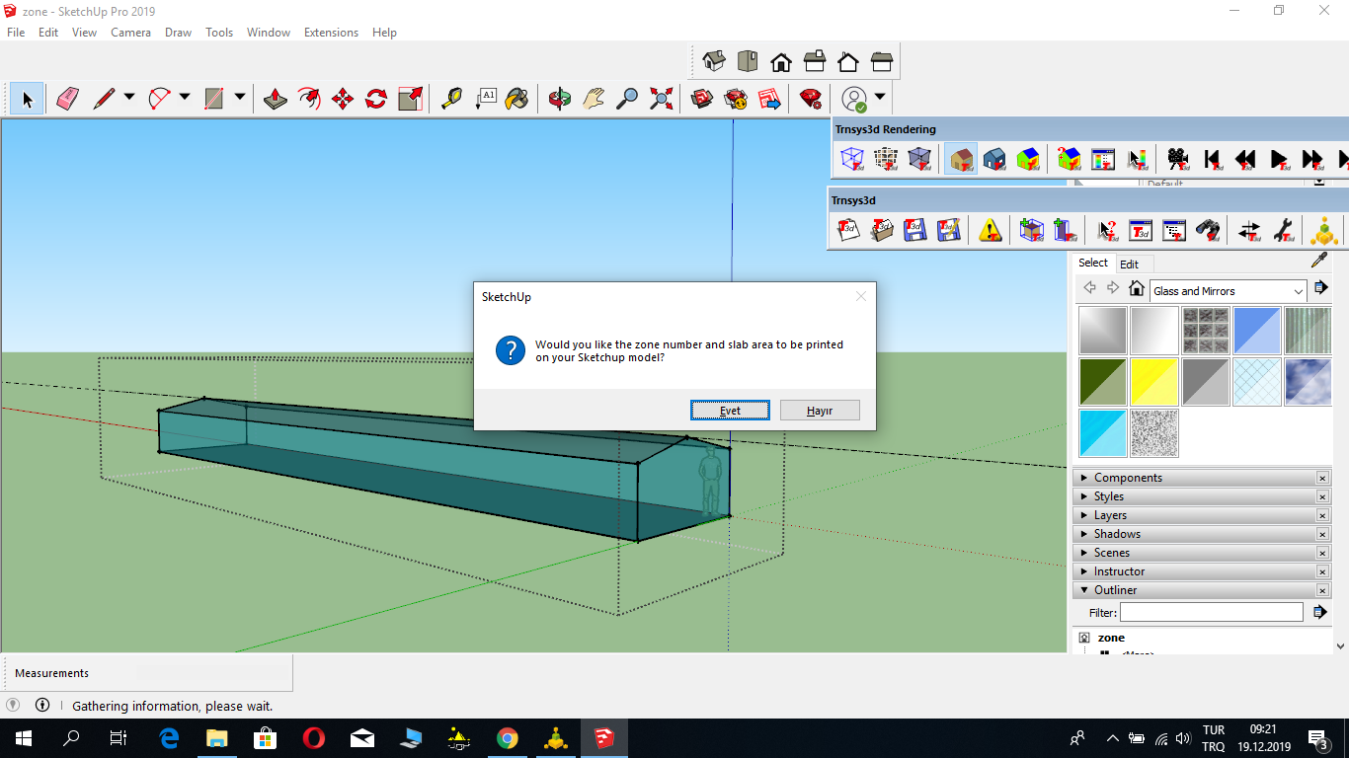Close the SketchUp dialog
The width and height of the screenshot is (1349, 758).
tap(860, 296)
